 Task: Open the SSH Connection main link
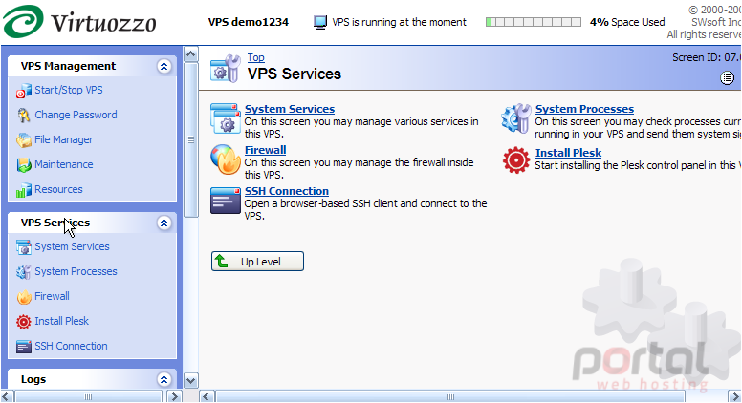click(x=287, y=191)
